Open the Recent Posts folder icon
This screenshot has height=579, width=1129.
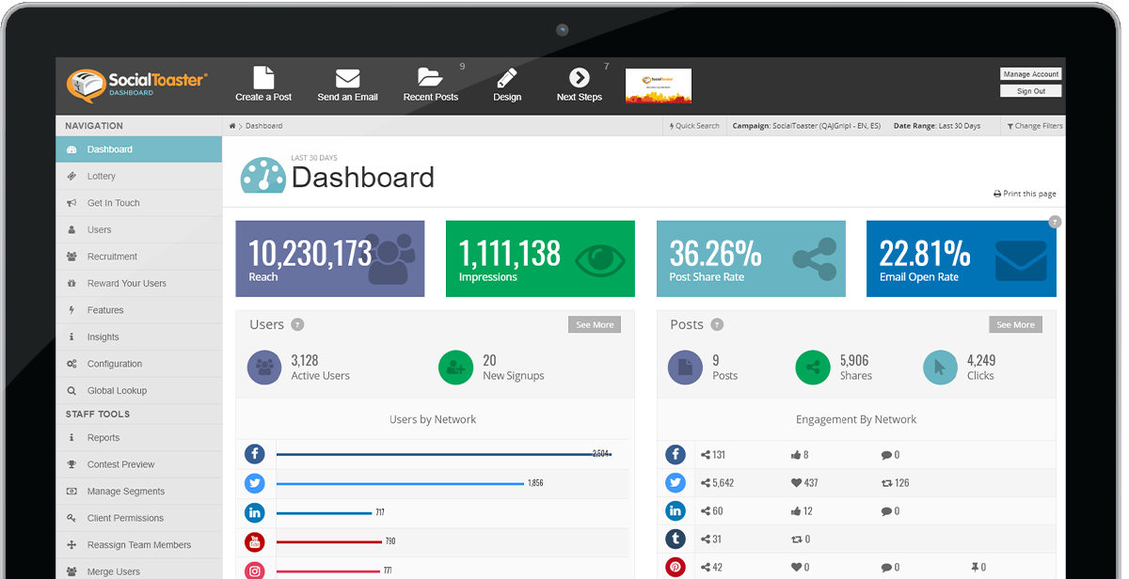430,78
